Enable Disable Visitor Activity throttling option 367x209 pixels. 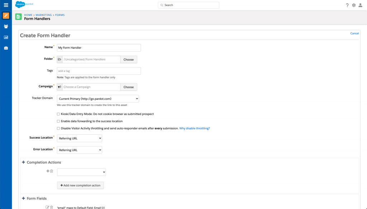click(58, 128)
